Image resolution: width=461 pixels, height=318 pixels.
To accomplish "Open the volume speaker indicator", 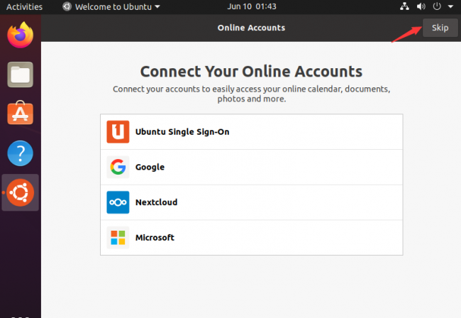I will click(x=421, y=6).
